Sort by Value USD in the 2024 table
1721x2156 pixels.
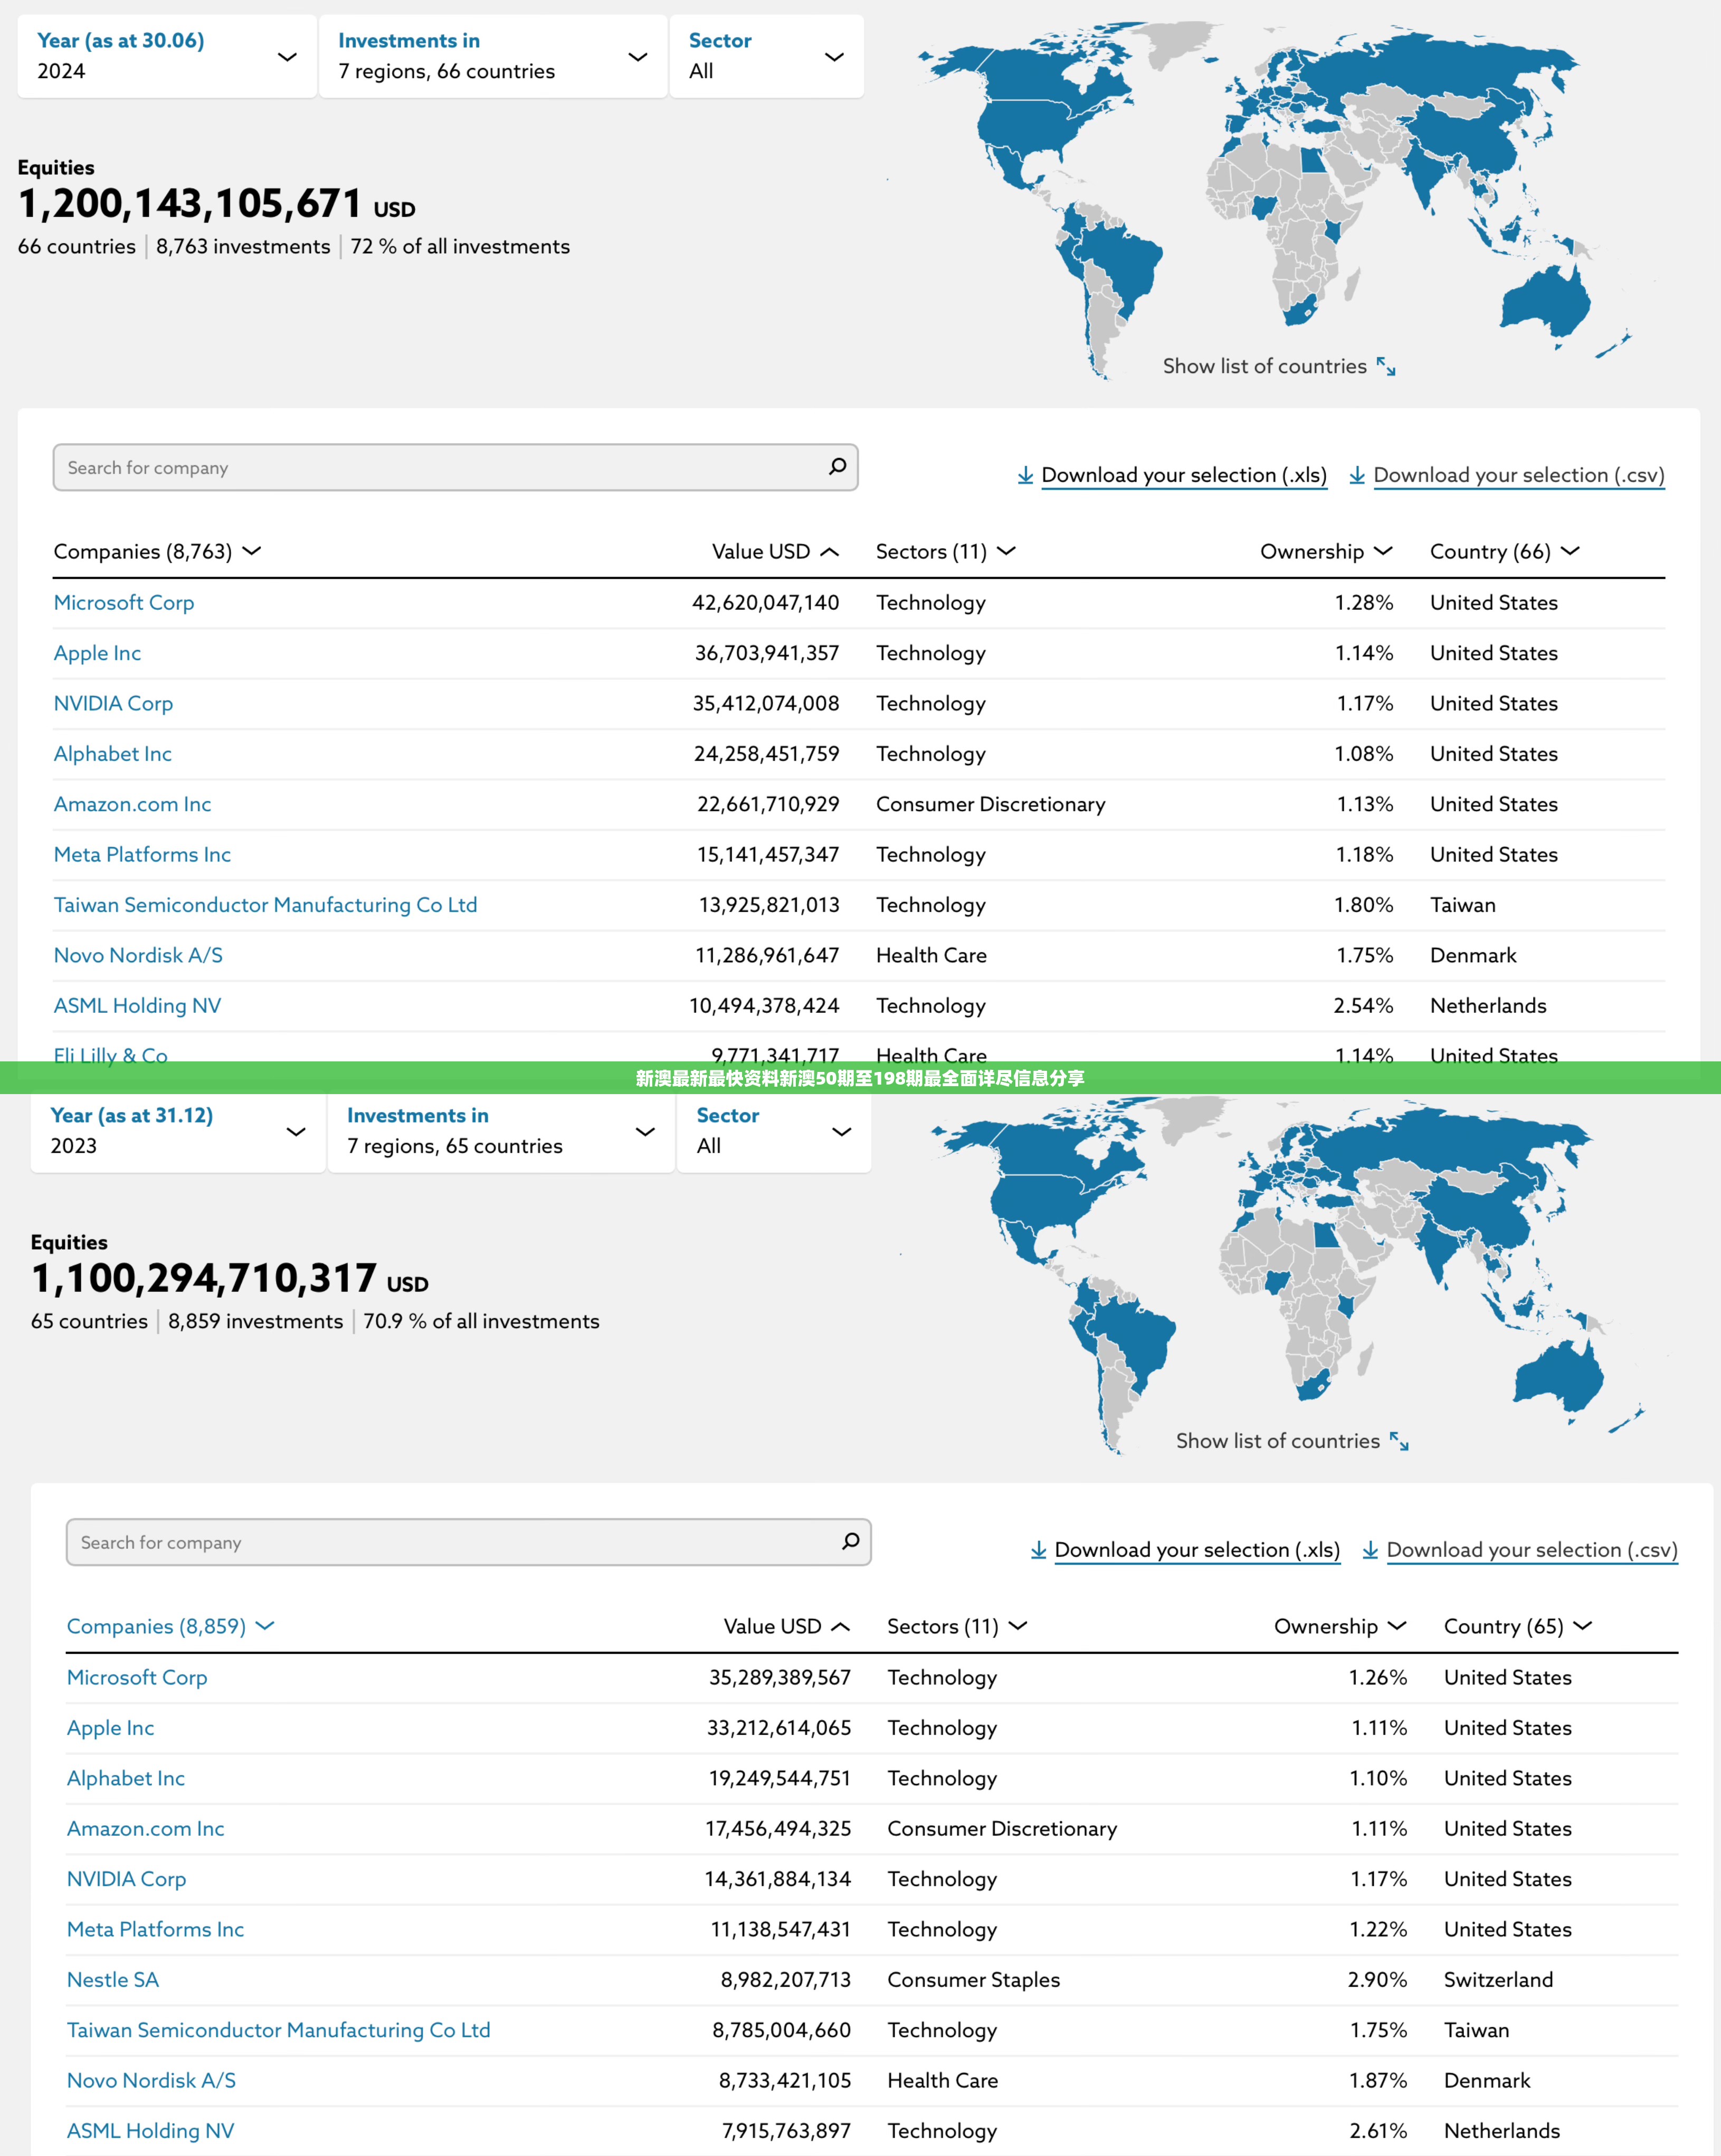tap(775, 552)
